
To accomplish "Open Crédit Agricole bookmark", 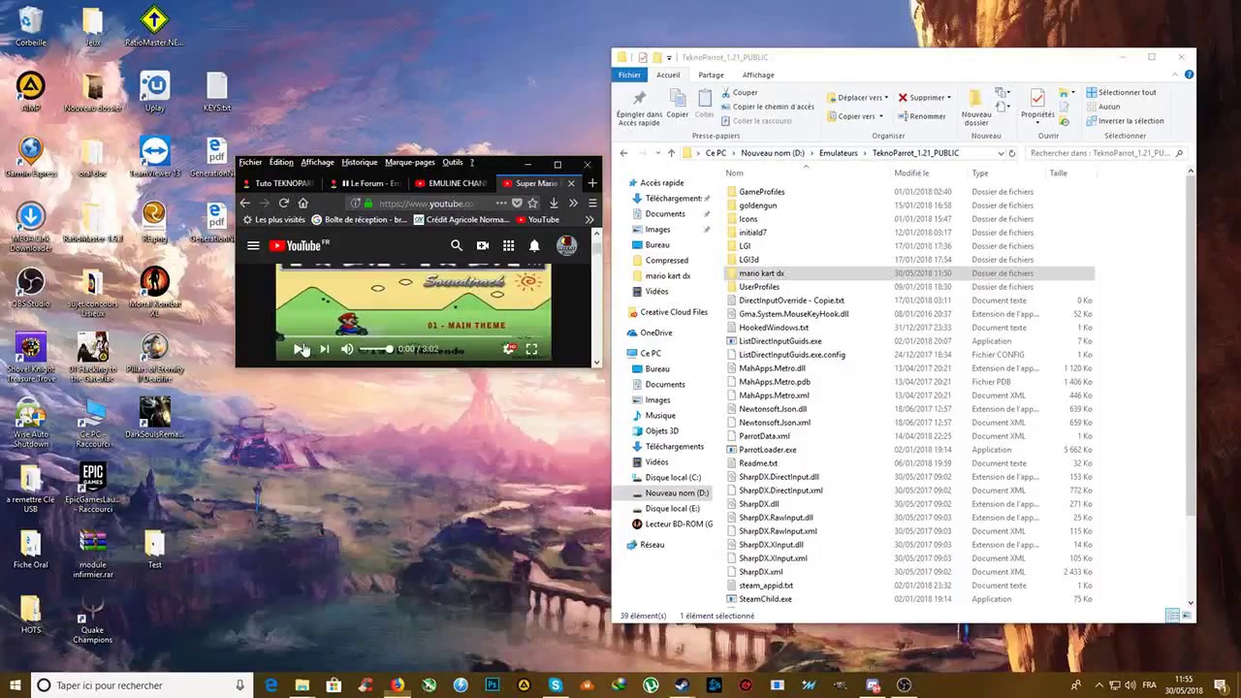I will [x=461, y=220].
